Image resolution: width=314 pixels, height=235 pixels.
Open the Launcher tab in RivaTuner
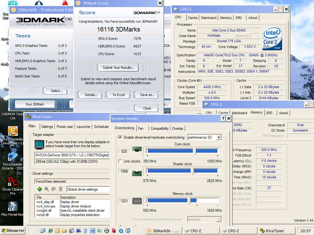pyautogui.click(x=83, y=127)
